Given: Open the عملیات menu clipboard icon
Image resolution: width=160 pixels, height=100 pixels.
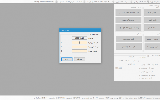Looking at the screenshot, I should (132, 2).
